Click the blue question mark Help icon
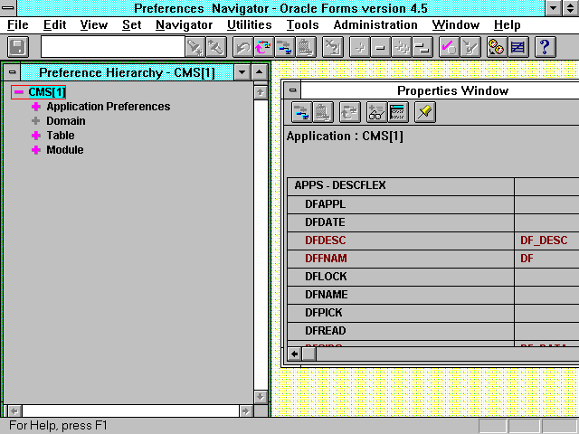 [545, 47]
